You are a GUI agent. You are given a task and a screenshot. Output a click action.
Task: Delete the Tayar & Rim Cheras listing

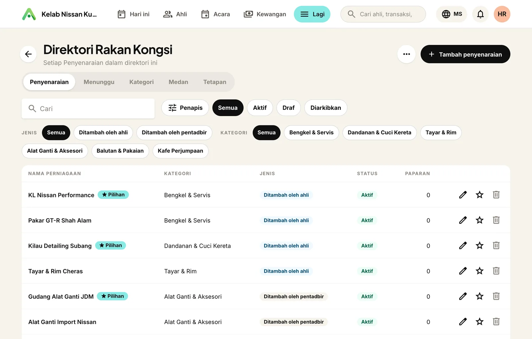click(496, 271)
